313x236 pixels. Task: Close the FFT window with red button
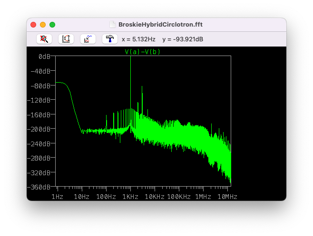point(33,25)
